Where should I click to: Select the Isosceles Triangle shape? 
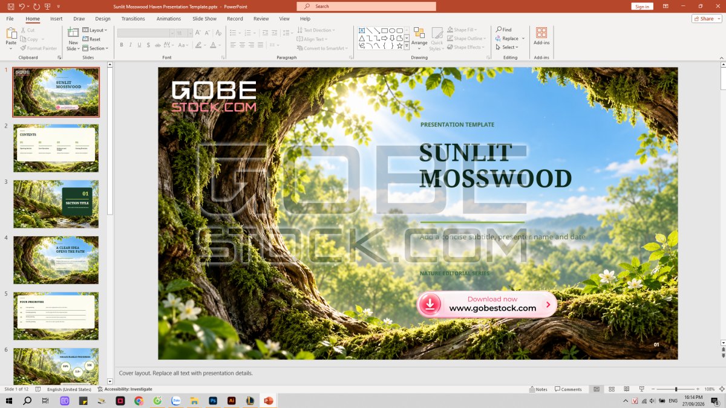(x=361, y=38)
